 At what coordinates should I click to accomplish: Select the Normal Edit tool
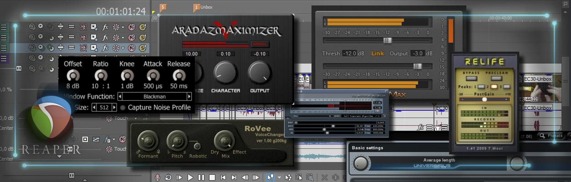click(x=270, y=177)
